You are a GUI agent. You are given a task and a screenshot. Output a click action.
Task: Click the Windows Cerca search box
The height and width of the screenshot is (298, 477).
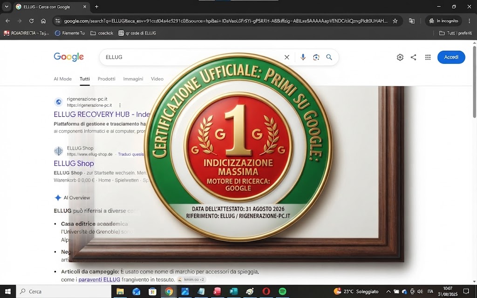(x=63, y=291)
